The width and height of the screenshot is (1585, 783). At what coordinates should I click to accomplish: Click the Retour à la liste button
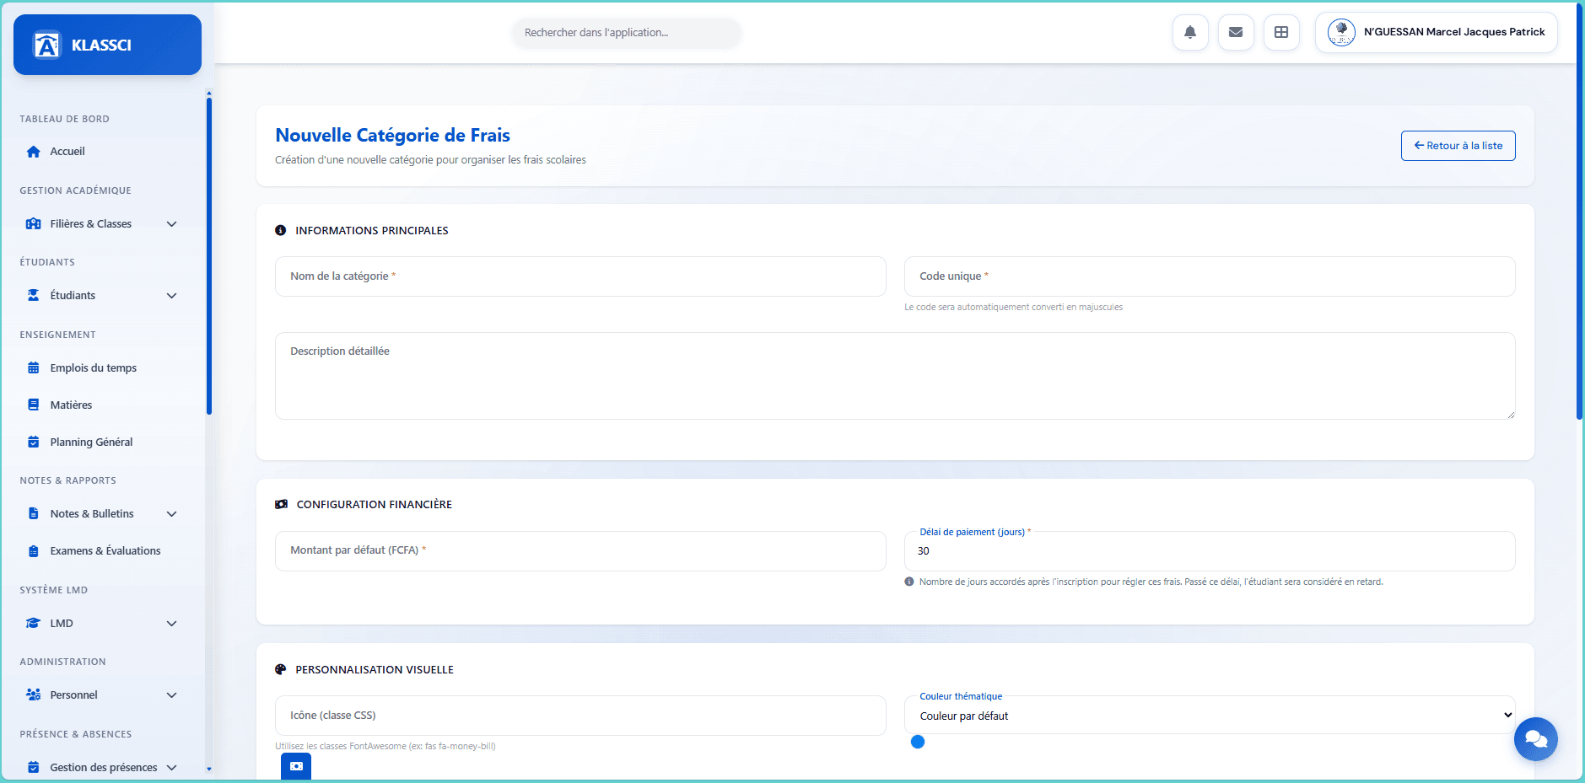coord(1457,145)
